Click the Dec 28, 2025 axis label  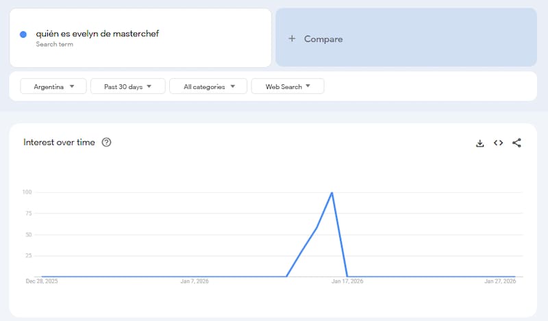pos(42,281)
